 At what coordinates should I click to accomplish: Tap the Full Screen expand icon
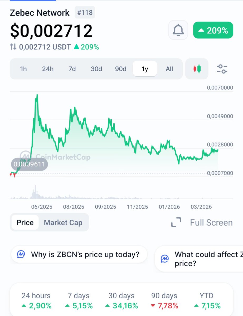point(176,223)
